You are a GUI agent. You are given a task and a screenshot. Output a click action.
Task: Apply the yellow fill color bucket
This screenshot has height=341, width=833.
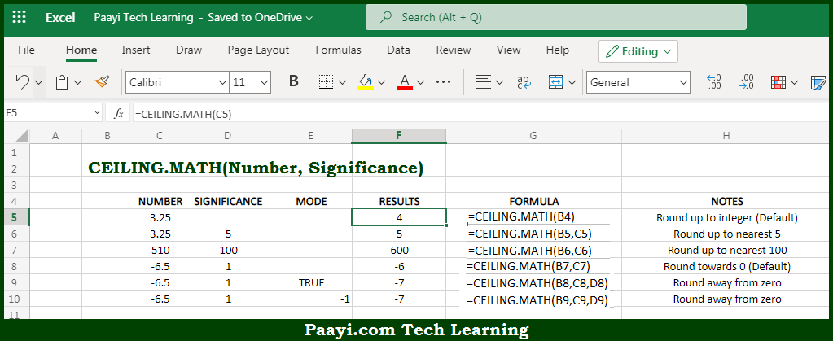[x=366, y=82]
